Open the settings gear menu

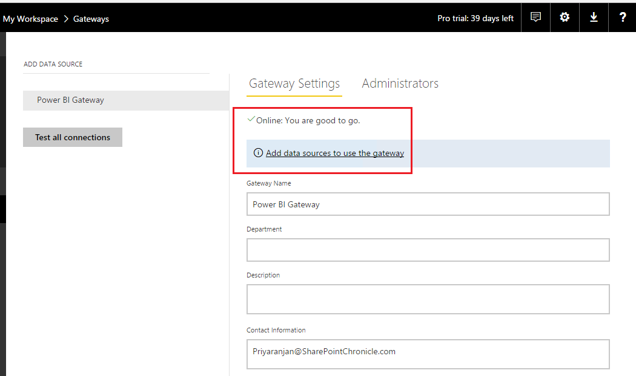click(x=565, y=18)
